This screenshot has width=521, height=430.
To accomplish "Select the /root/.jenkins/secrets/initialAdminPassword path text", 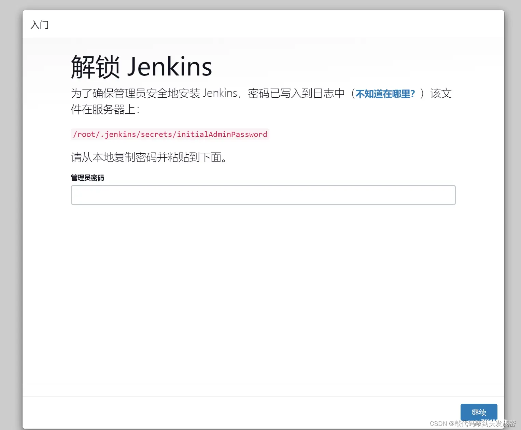I will (170, 134).
